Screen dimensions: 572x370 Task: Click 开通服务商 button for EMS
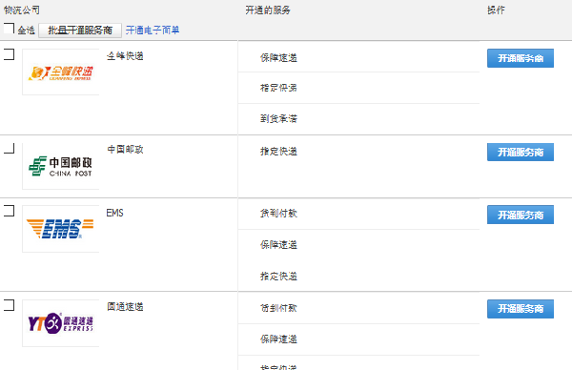[x=521, y=215]
